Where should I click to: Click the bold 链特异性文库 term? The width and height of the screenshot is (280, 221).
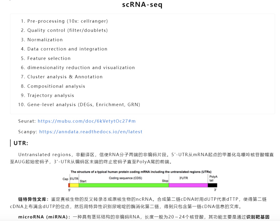pos(33,199)
